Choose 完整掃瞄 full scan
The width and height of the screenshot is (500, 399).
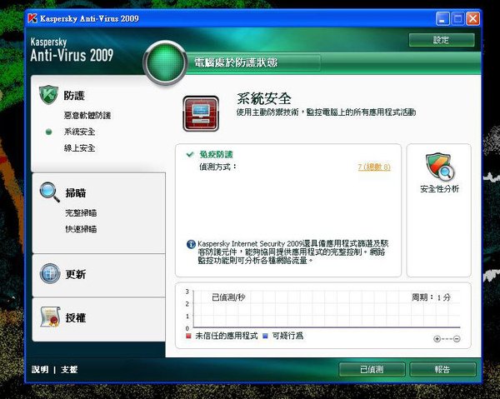tap(81, 213)
